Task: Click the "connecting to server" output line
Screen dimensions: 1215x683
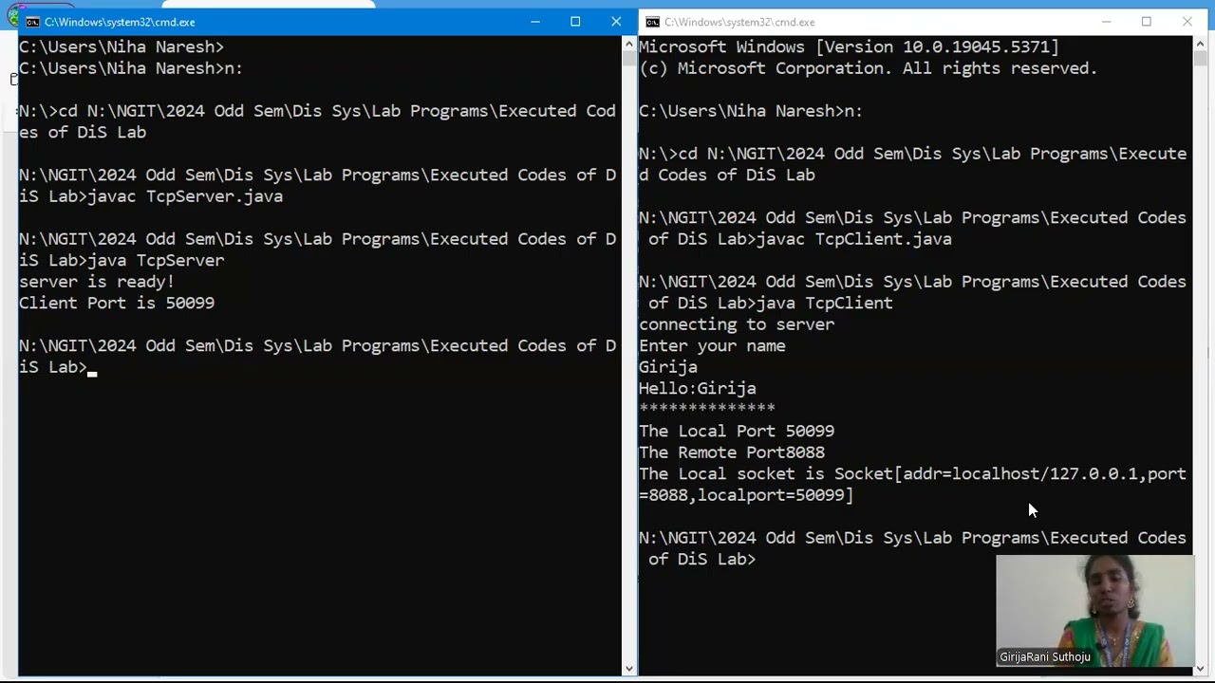Action: click(x=737, y=324)
